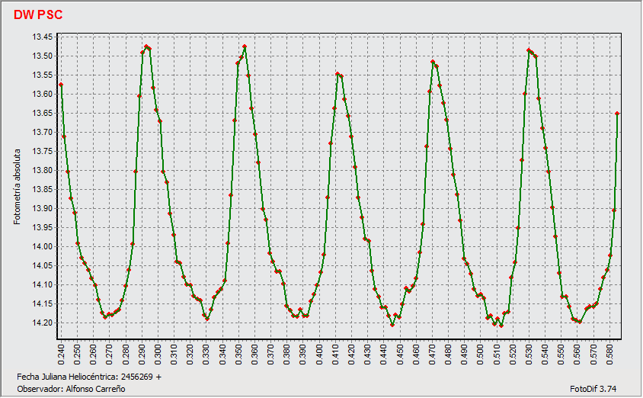The image size is (643, 398).
Task: Select the 13.45 y-axis tick label
Action: (42, 37)
